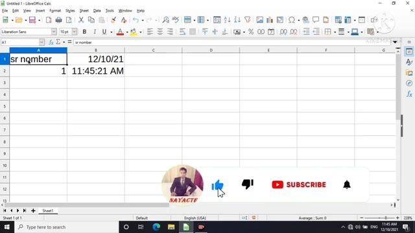The height and width of the screenshot is (233, 415).
Task: Toggle Center Horizontally alignment
Action: click(x=160, y=32)
